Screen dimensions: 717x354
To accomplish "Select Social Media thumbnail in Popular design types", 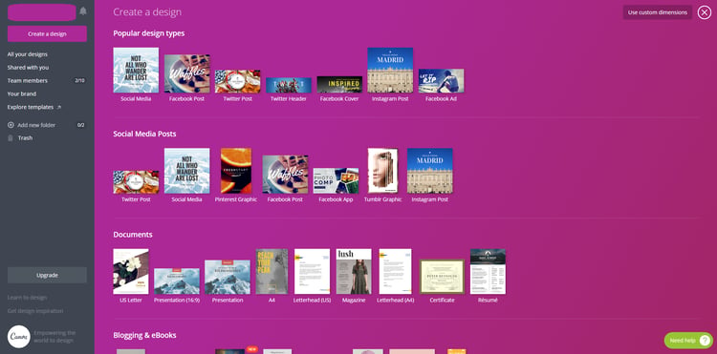I will point(136,71).
